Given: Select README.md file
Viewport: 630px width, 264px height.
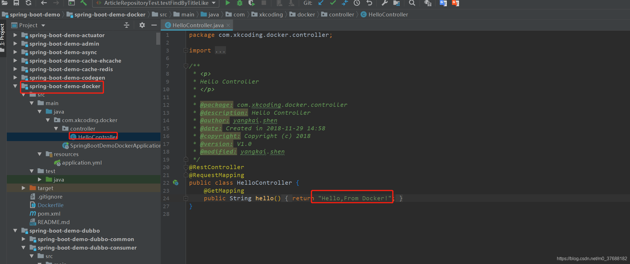Looking at the screenshot, I should point(54,222).
